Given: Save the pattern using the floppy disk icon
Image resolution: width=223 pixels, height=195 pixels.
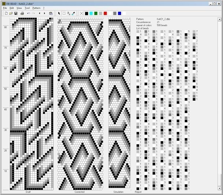Looking at the screenshot, I should 16,13.
